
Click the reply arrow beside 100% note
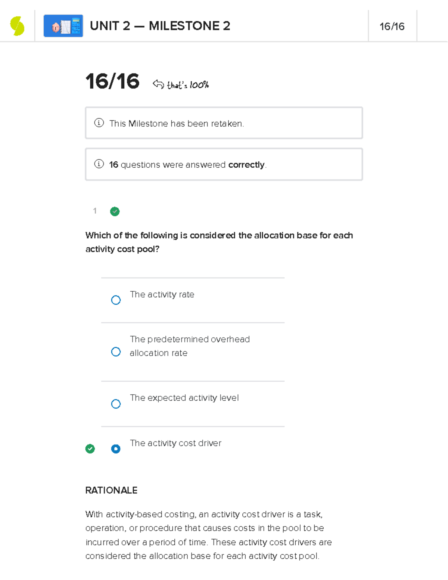pos(158,84)
